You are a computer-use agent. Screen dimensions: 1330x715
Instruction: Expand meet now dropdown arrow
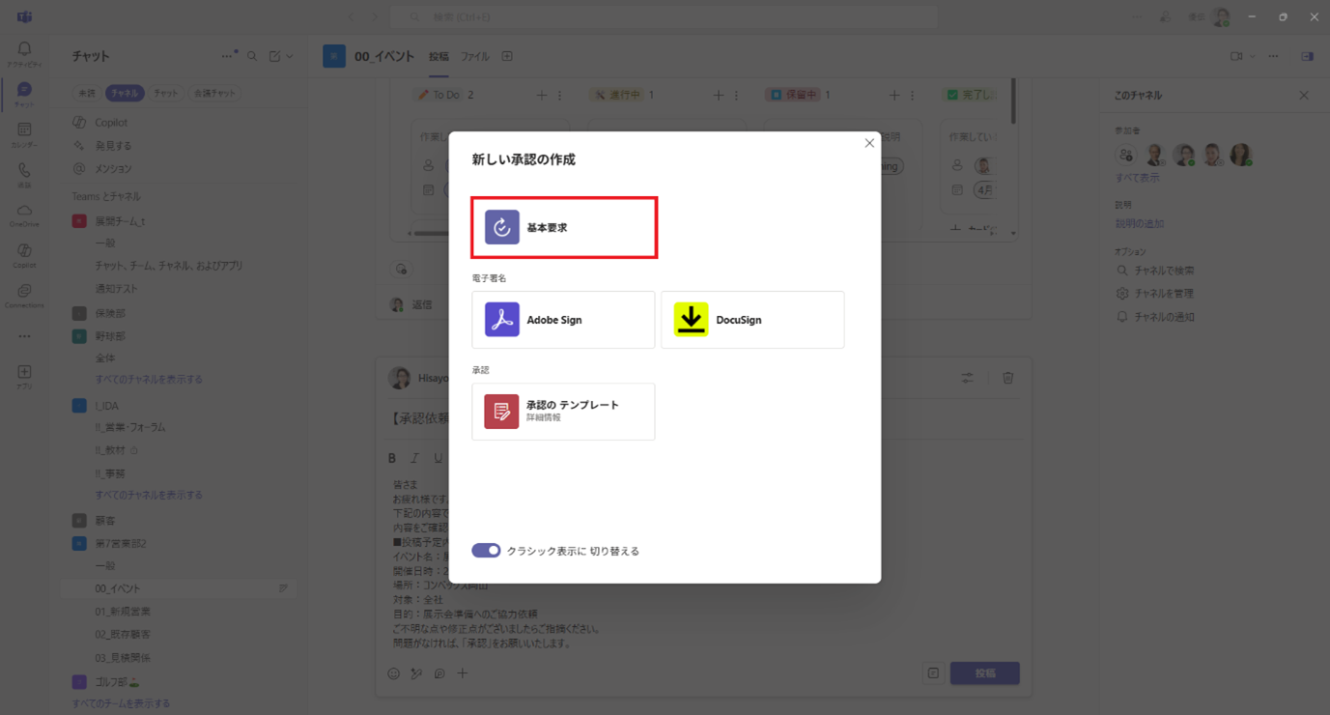[x=1253, y=57]
